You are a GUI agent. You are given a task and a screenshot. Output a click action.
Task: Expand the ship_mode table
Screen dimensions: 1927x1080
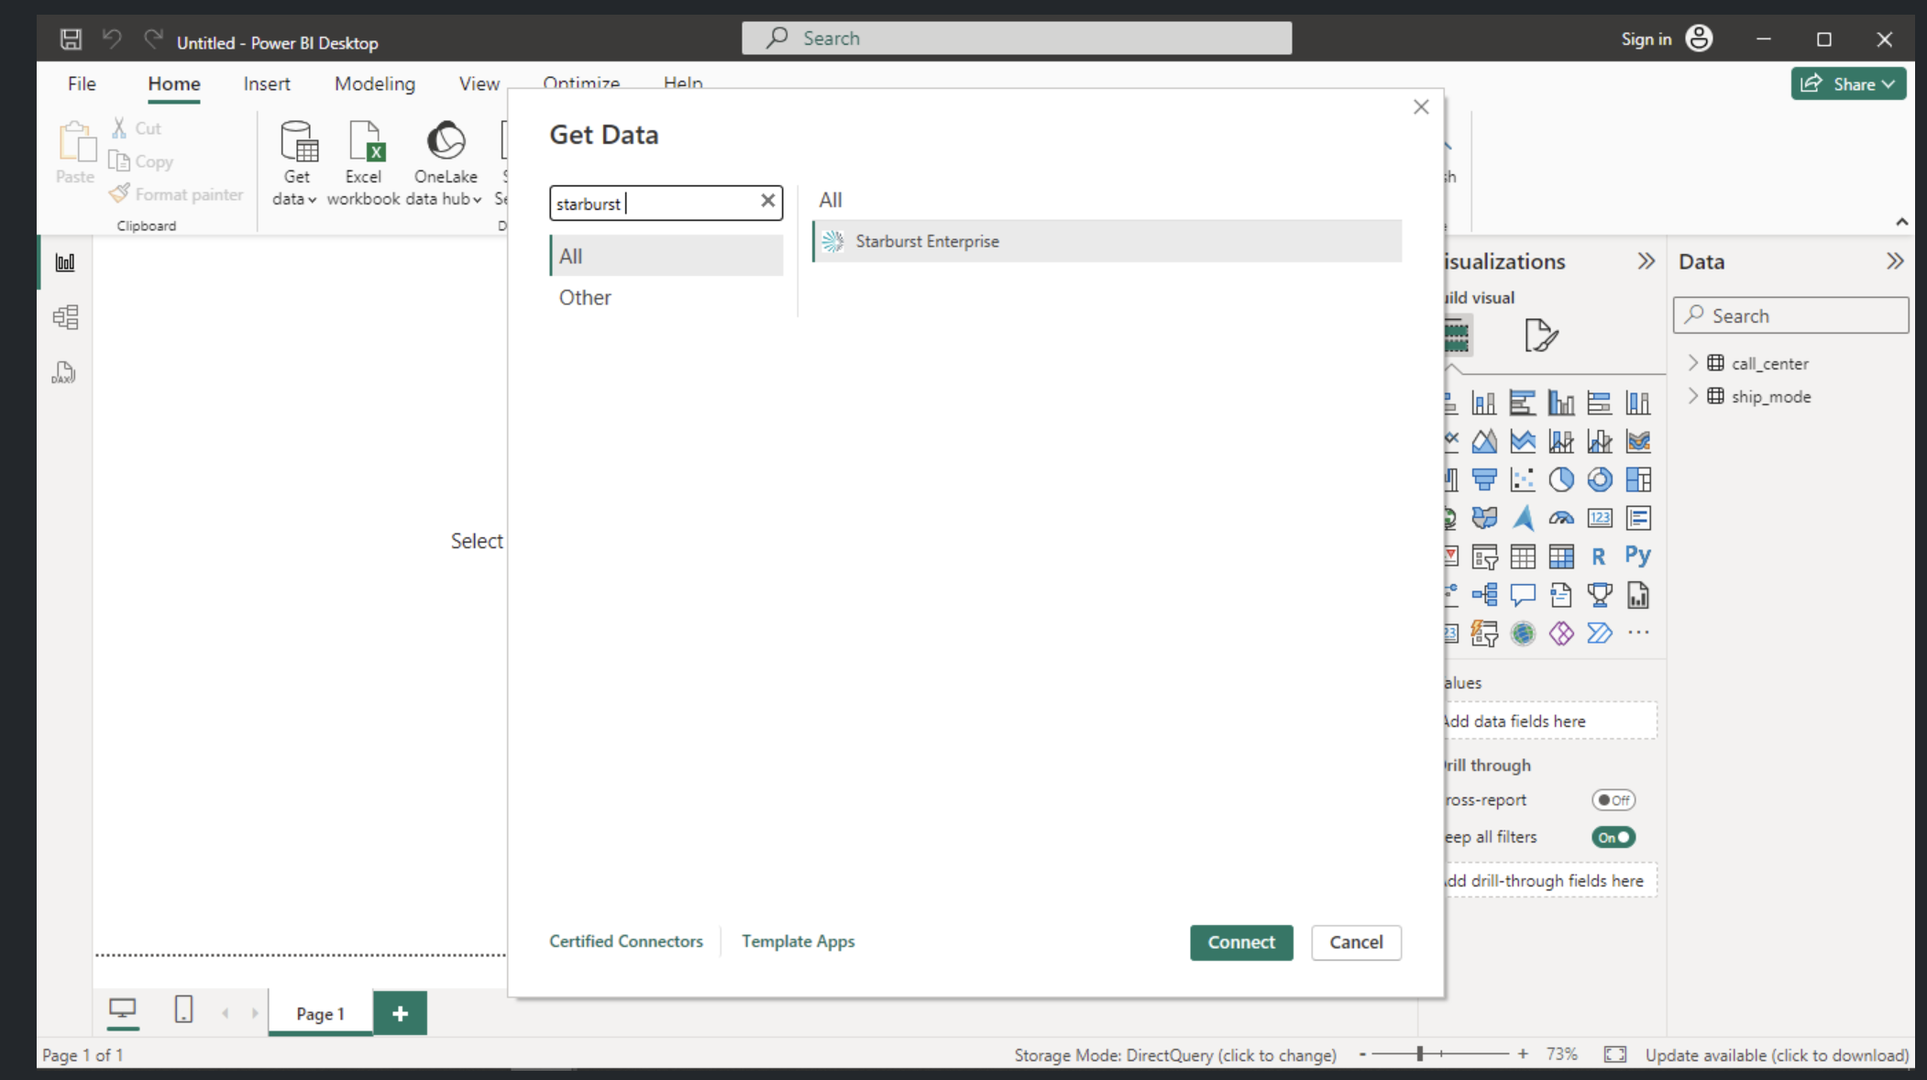click(1693, 396)
